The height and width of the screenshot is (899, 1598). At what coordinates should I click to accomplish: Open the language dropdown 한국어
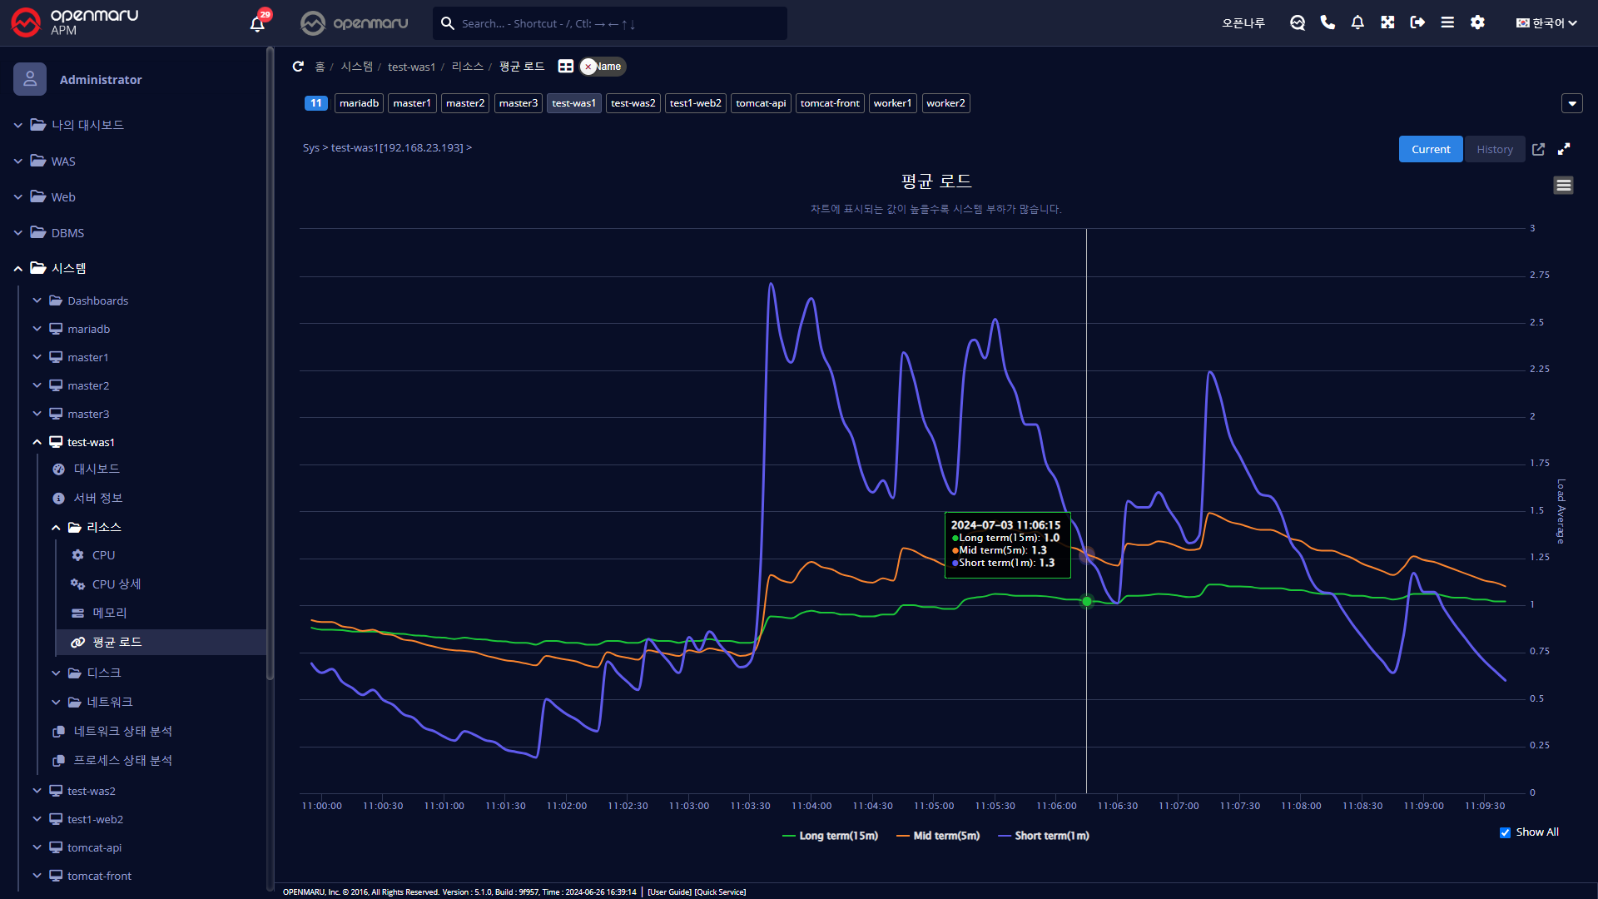coord(1546,23)
